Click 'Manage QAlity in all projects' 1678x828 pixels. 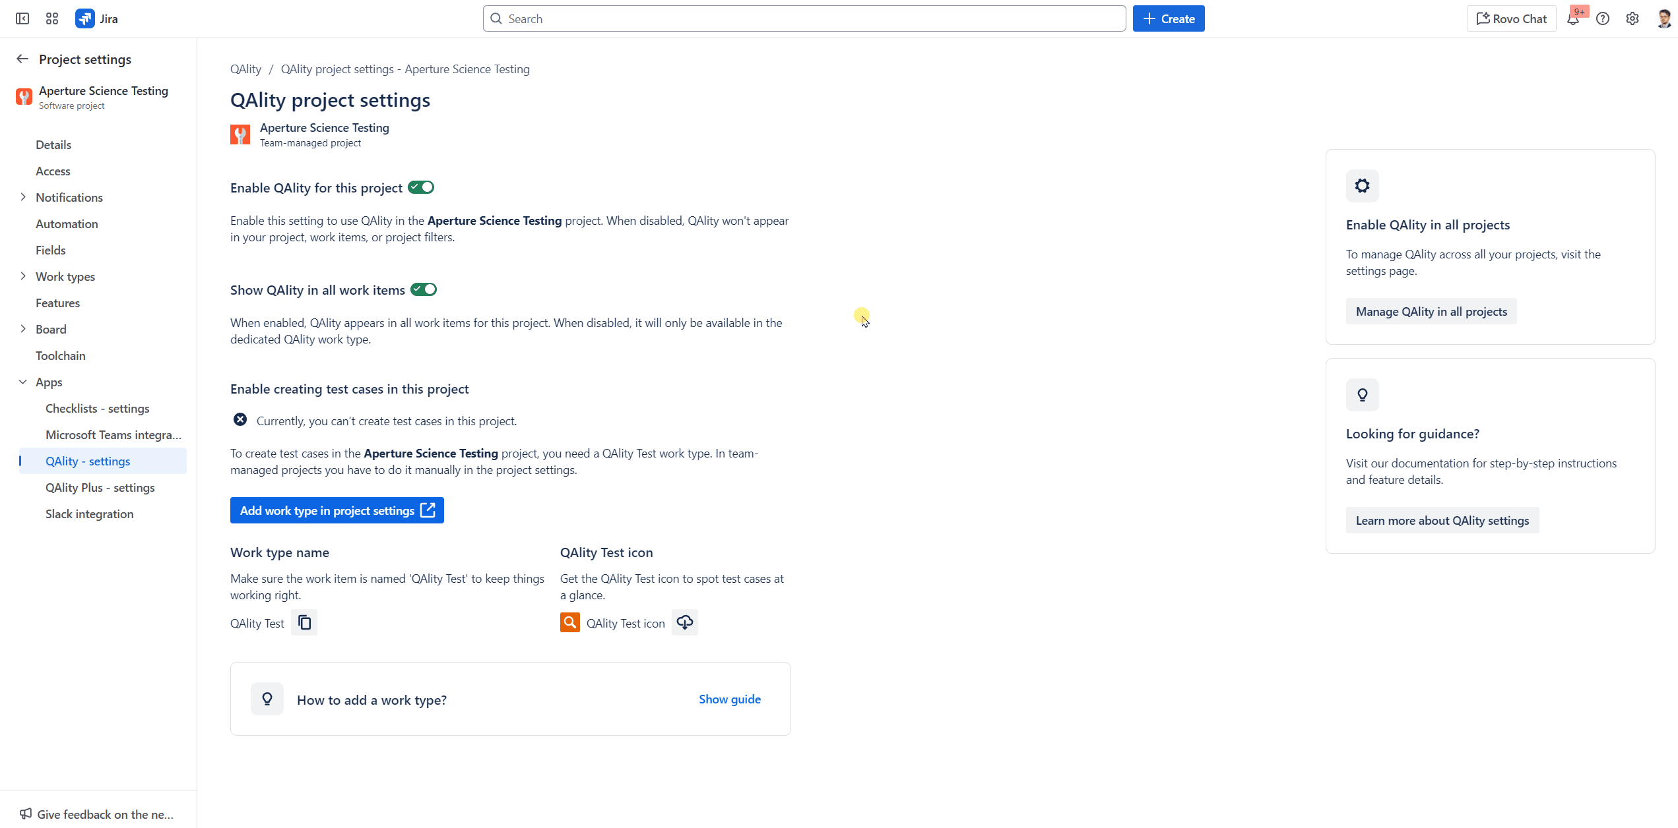coord(1431,311)
